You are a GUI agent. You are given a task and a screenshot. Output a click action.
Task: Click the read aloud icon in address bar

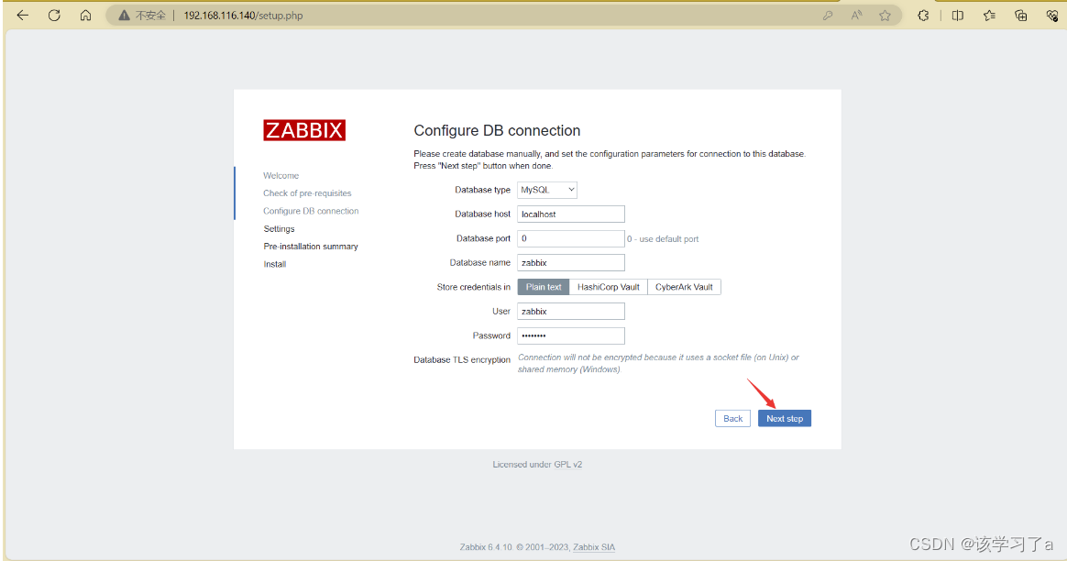tap(857, 15)
